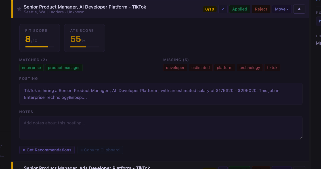Click the 'developer' missing keyword tag

pos(175,68)
